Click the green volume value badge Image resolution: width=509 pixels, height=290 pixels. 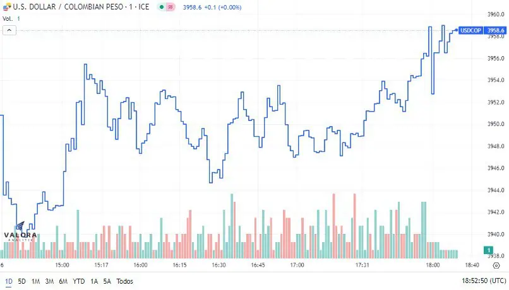coord(488,250)
